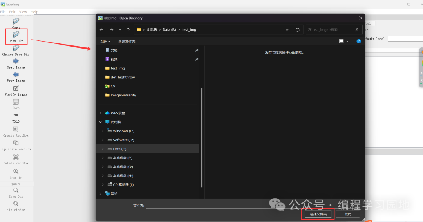Click the Fit Window tool
This screenshot has height=222, width=423.
(16, 206)
